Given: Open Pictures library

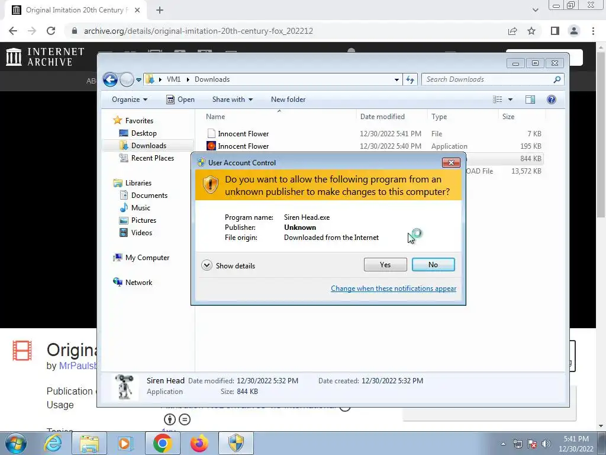Looking at the screenshot, I should click(138, 220).
